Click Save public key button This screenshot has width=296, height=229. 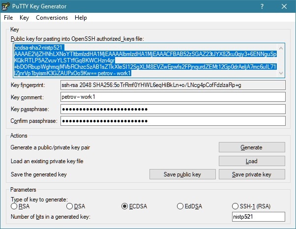click(182, 174)
